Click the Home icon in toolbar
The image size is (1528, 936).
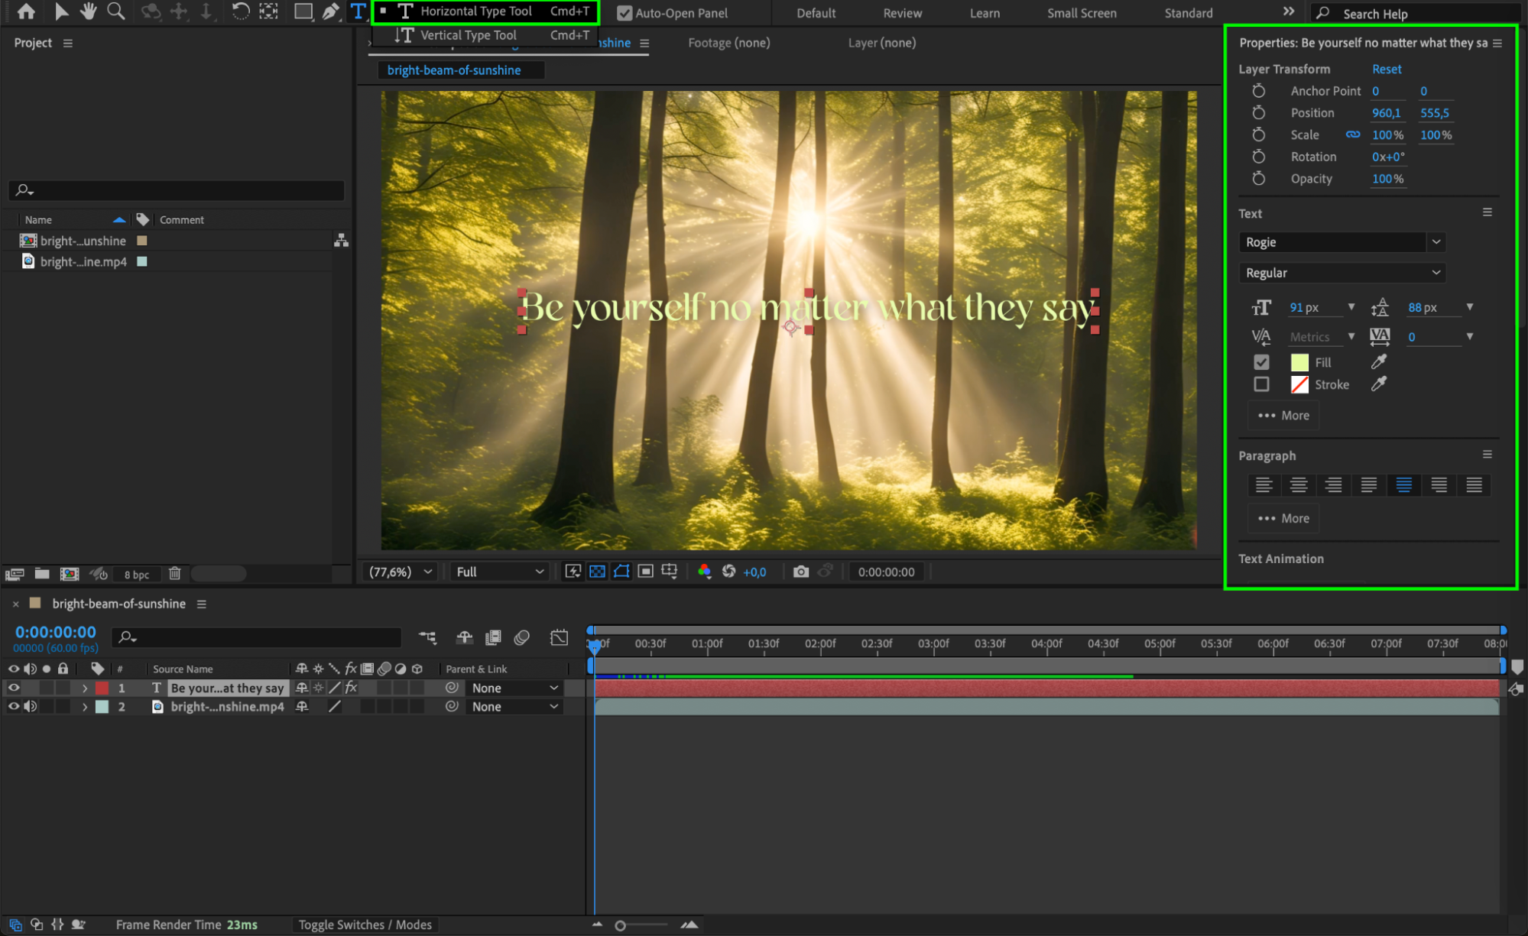coord(26,11)
